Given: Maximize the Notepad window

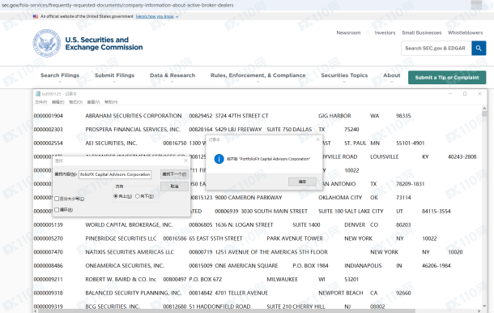Looking at the screenshot, I should click(465, 94).
